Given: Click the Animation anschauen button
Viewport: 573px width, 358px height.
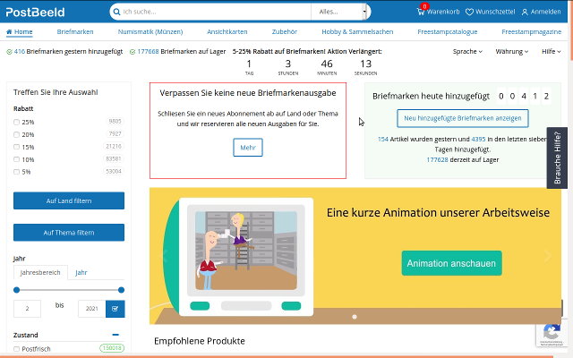Looking at the screenshot, I should click(451, 263).
